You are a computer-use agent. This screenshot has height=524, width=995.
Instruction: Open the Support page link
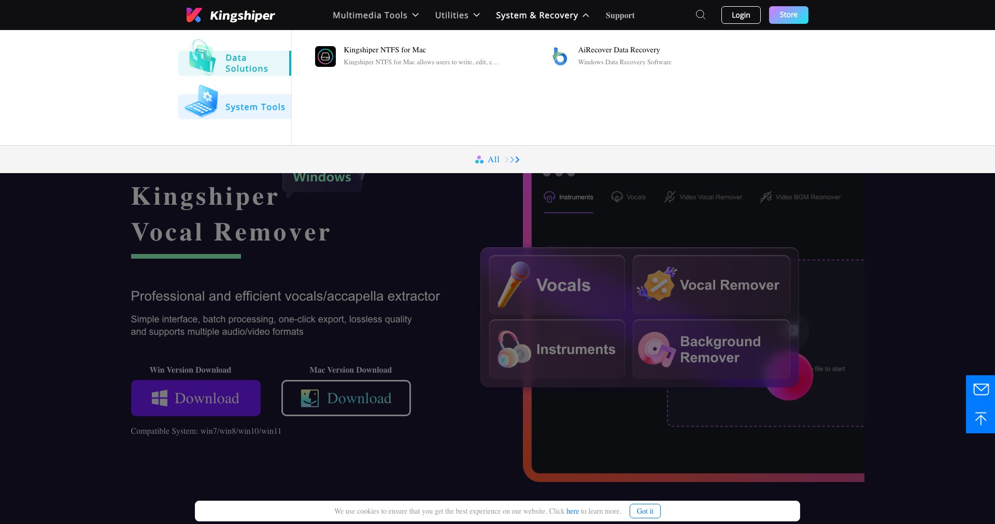point(620,15)
